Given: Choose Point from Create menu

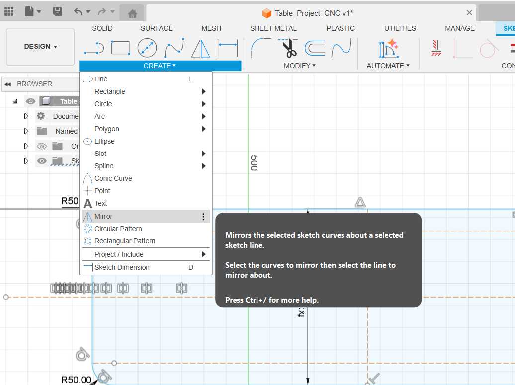Looking at the screenshot, I should (x=146, y=191).
